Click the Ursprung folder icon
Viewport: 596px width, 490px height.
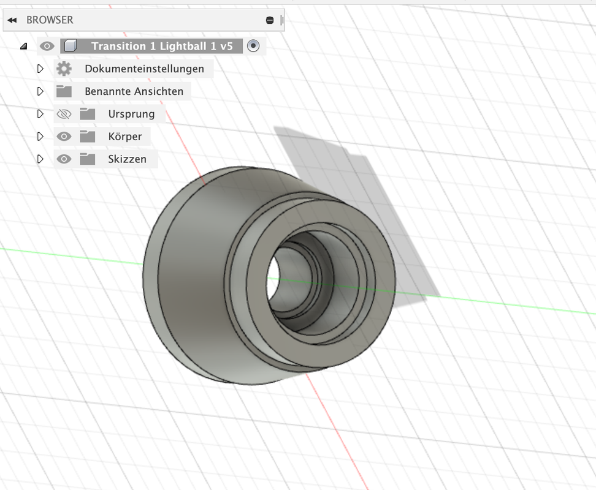click(x=88, y=114)
